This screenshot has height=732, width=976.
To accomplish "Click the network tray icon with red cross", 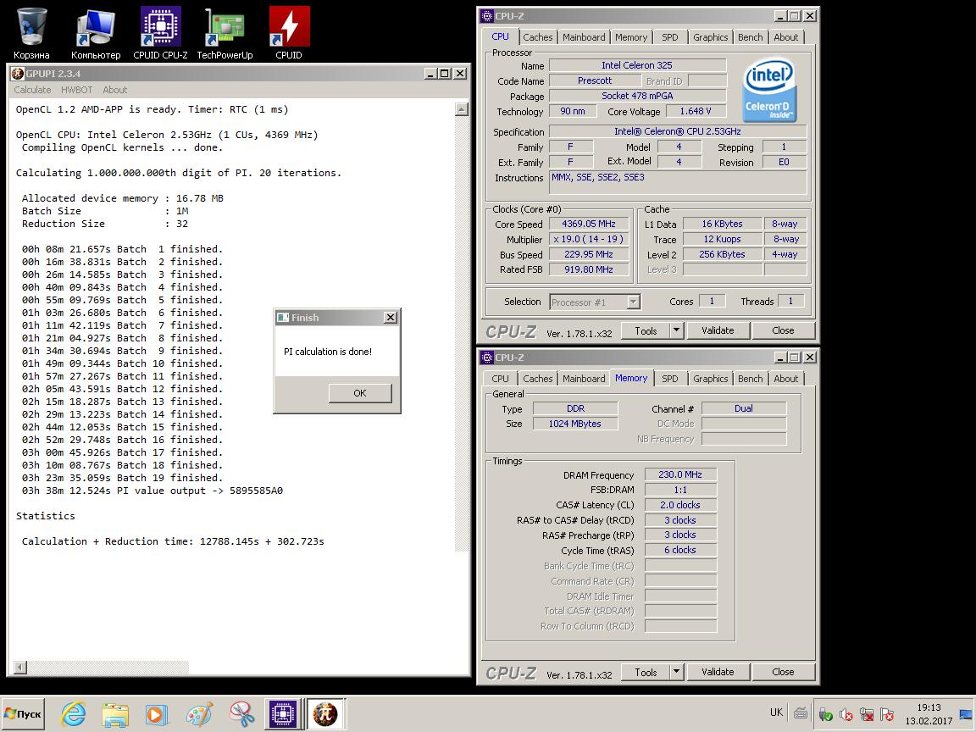I will (867, 714).
